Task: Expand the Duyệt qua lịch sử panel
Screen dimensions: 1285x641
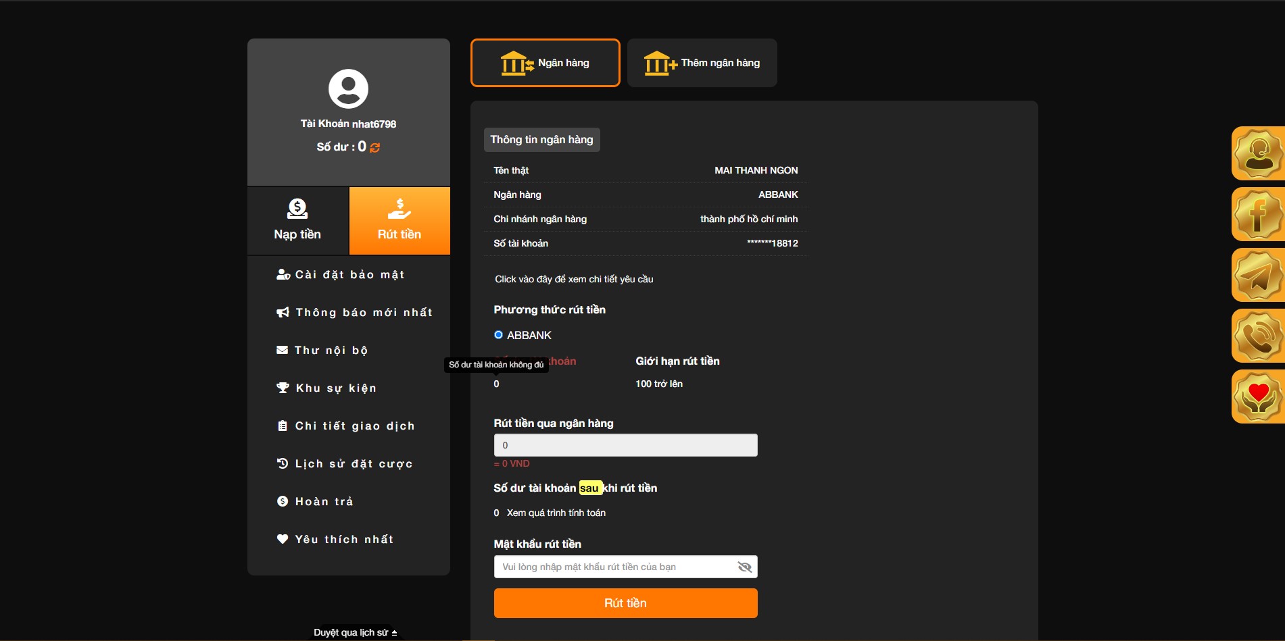Action: click(355, 633)
